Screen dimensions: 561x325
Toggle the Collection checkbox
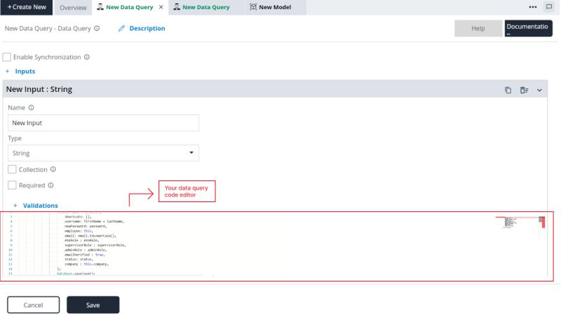(x=12, y=169)
